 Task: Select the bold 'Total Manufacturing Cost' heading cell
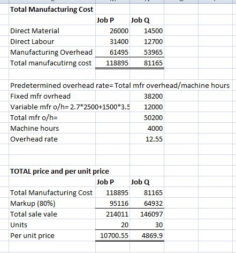(x=51, y=10)
